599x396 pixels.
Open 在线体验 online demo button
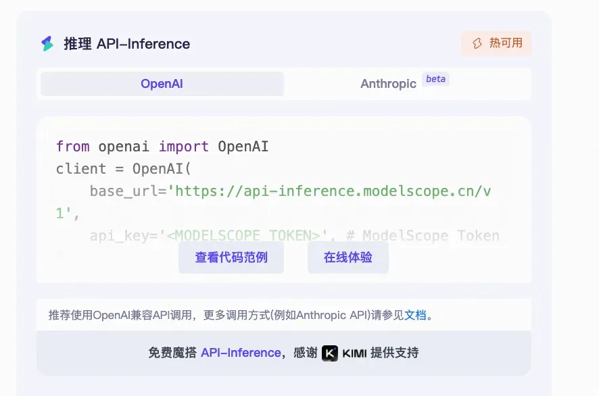tap(348, 257)
